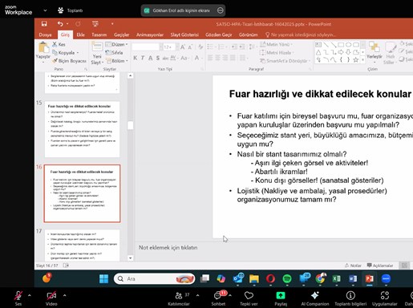Click the Undo arrow icon
This screenshot has width=413, height=308.
click(60, 24)
